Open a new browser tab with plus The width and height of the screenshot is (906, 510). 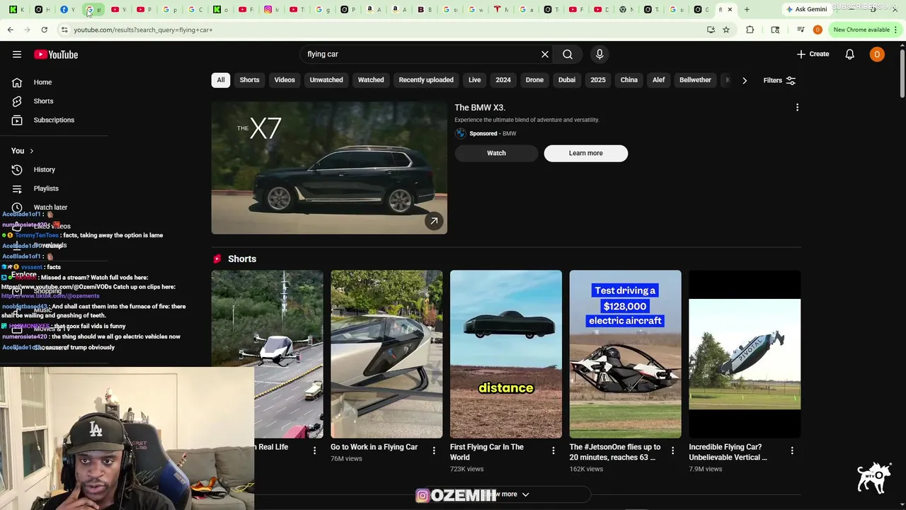[747, 9]
